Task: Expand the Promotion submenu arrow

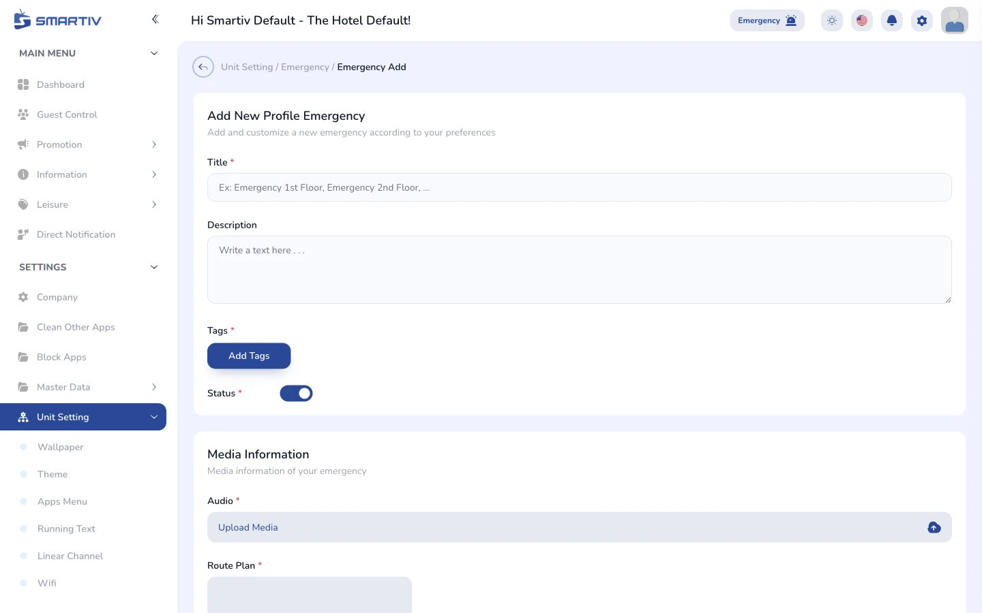Action: click(154, 144)
